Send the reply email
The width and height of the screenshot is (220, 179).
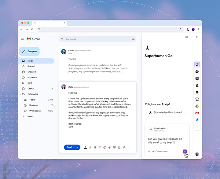pos(69,147)
